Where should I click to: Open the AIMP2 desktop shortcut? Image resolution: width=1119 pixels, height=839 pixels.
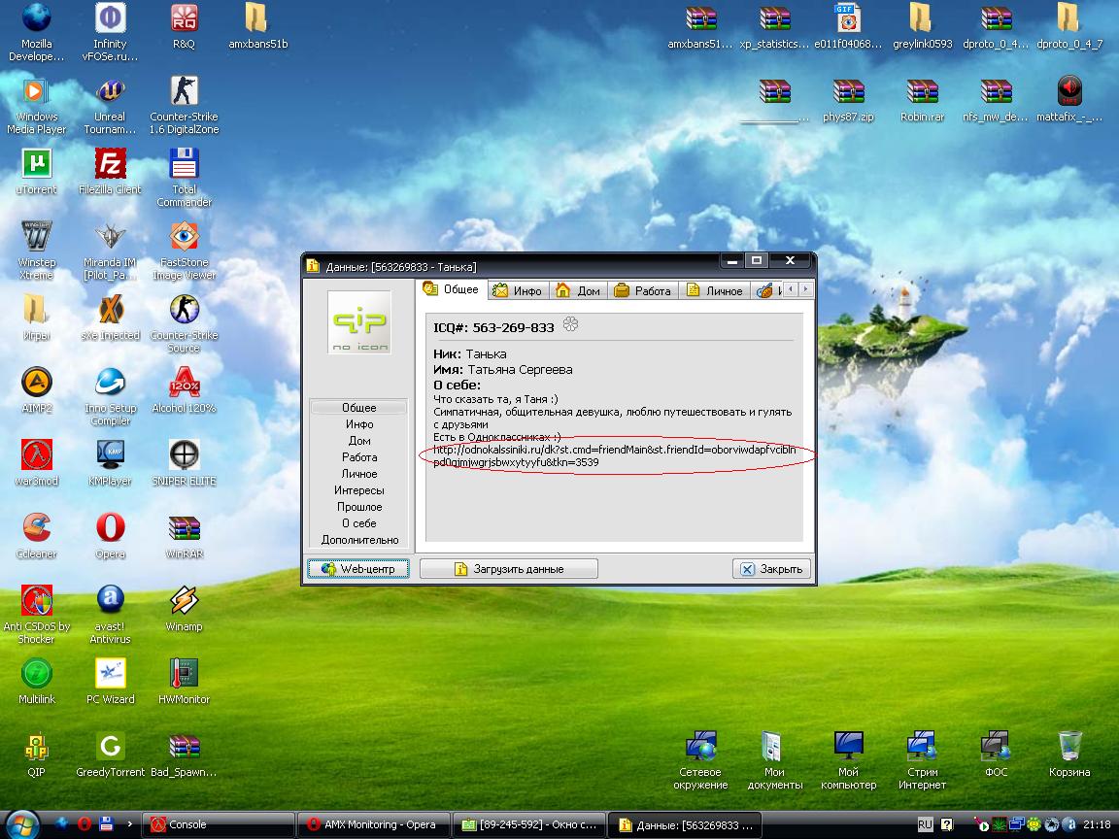point(36,383)
